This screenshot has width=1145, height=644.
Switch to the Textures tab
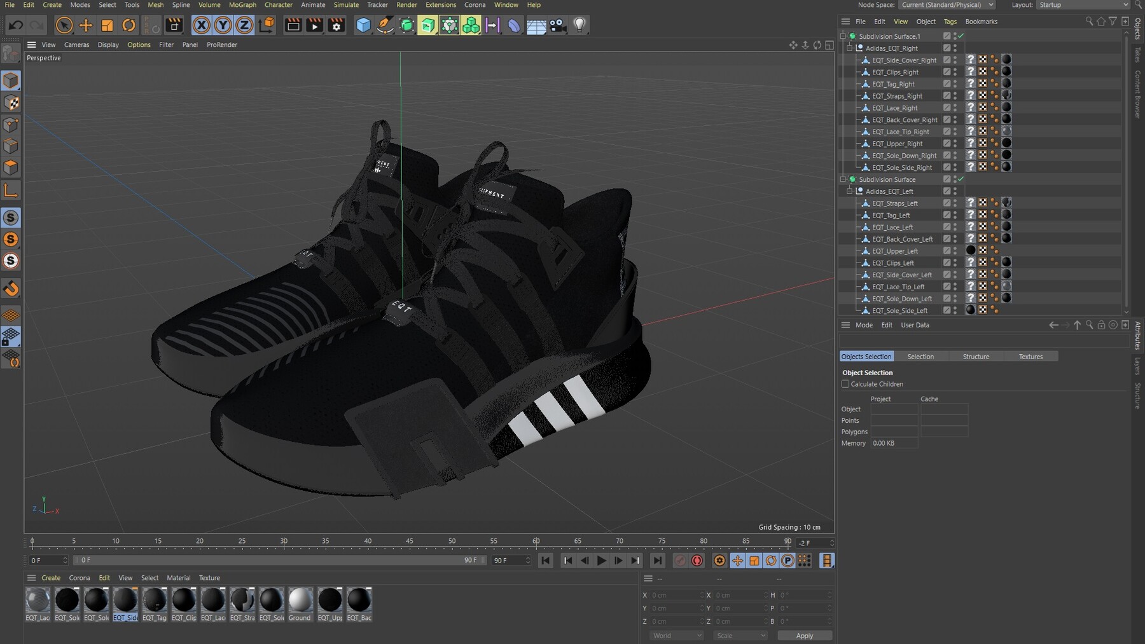click(x=1030, y=357)
